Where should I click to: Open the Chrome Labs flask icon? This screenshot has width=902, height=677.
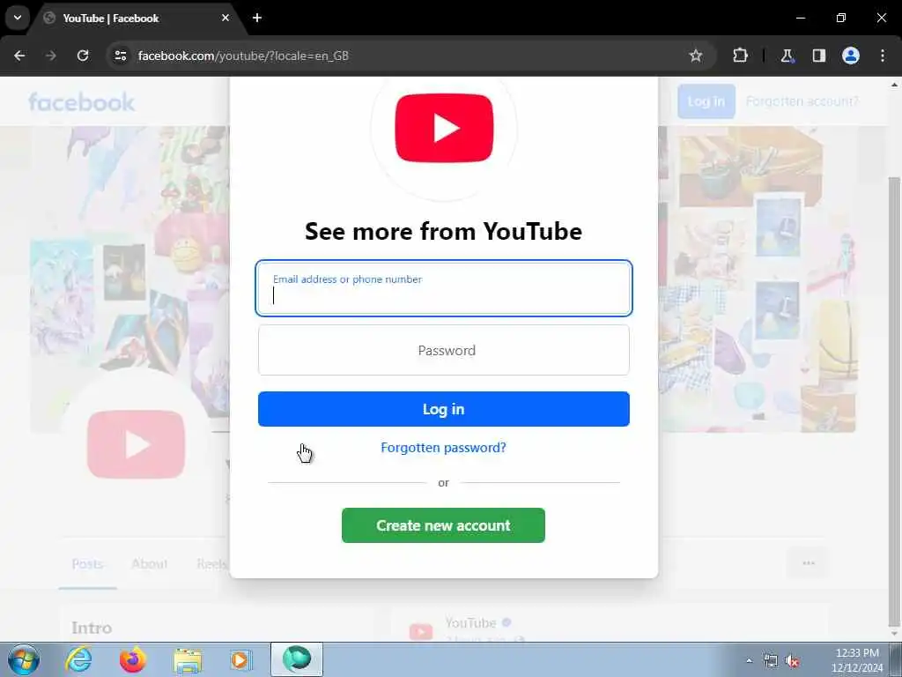(x=787, y=56)
